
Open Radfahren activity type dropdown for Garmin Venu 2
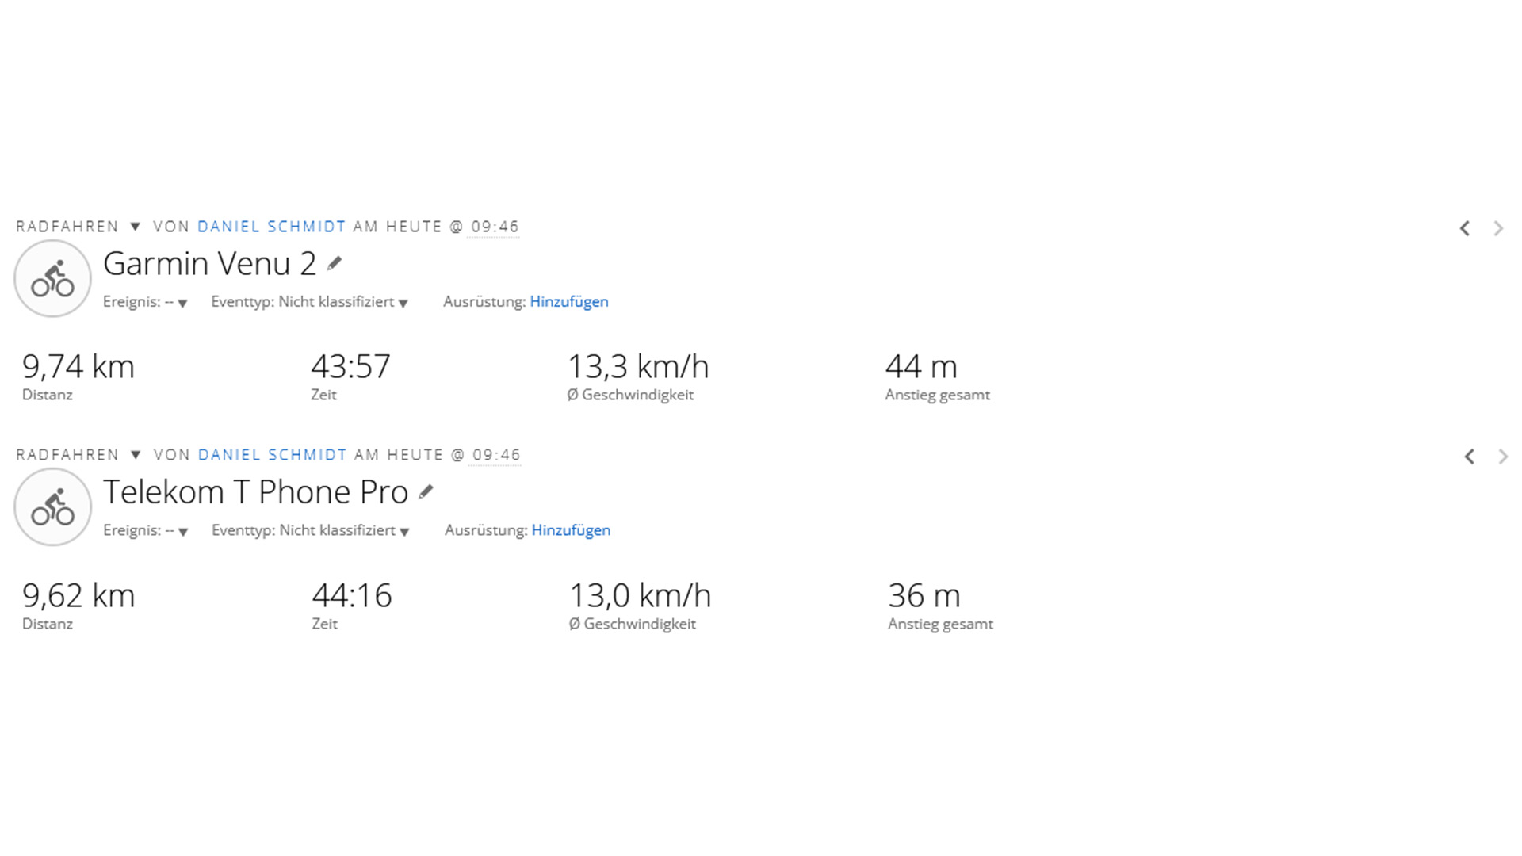[135, 227]
